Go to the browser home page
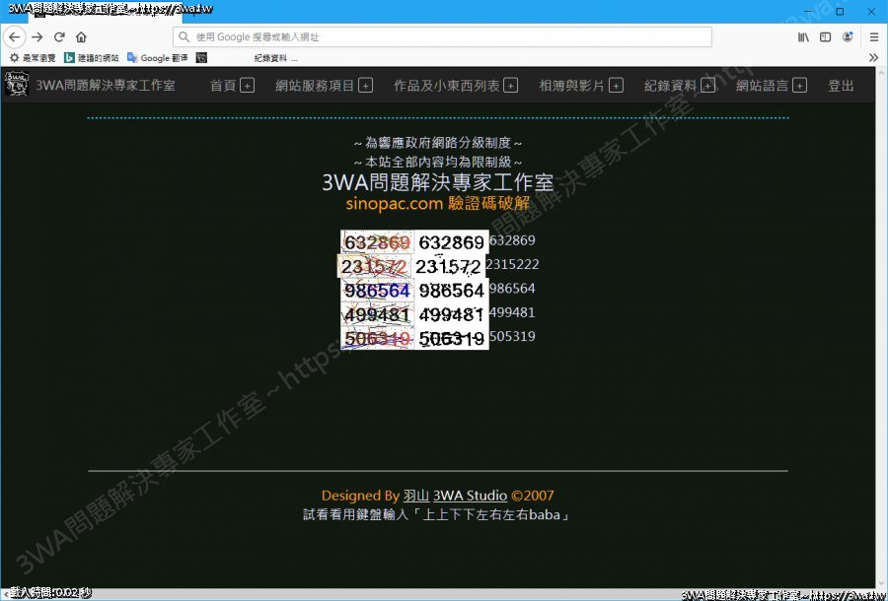The height and width of the screenshot is (601, 888). pos(81,37)
